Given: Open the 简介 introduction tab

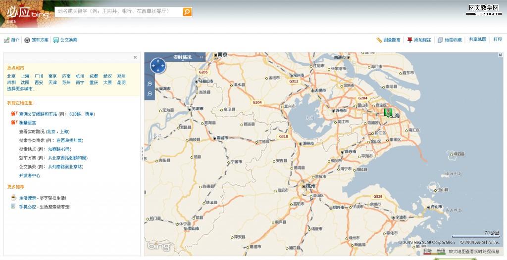Looking at the screenshot, I should click(12, 40).
